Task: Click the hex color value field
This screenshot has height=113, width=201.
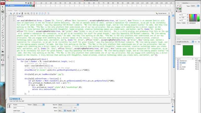Action: tap(193, 23)
